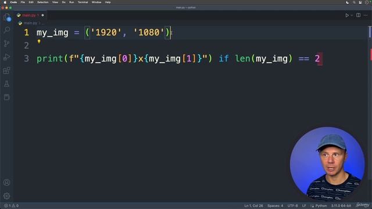Screen dimensions: 372x209
Task: Expand the run button dropdown arrow
Action: click(x=352, y=15)
